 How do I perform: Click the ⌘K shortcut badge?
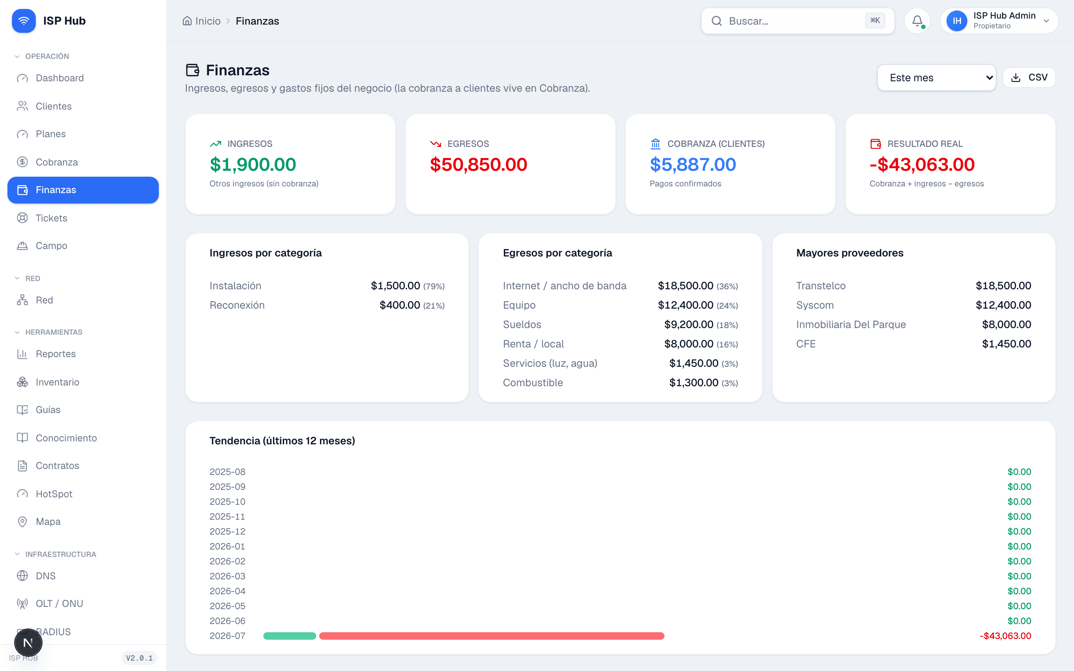[x=875, y=21]
